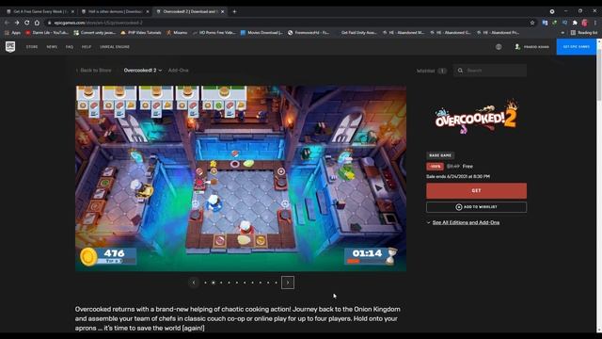Close the Get A Free Game tab
602x339 pixels.
[x=72, y=11]
